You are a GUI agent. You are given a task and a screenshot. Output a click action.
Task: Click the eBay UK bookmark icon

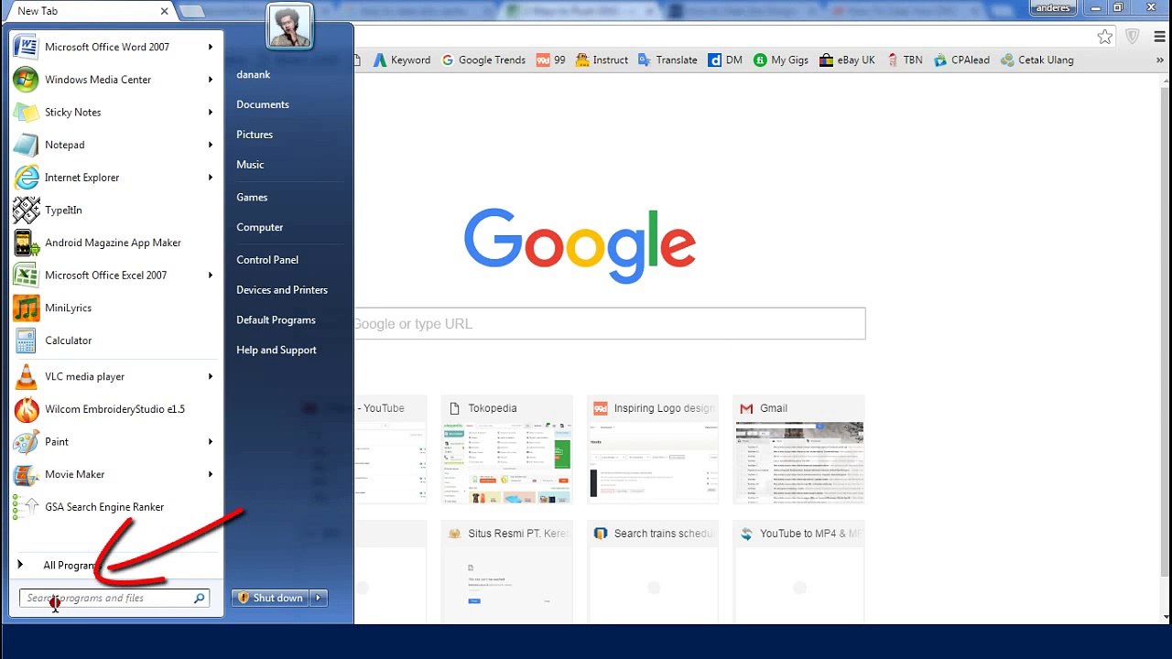coord(826,60)
